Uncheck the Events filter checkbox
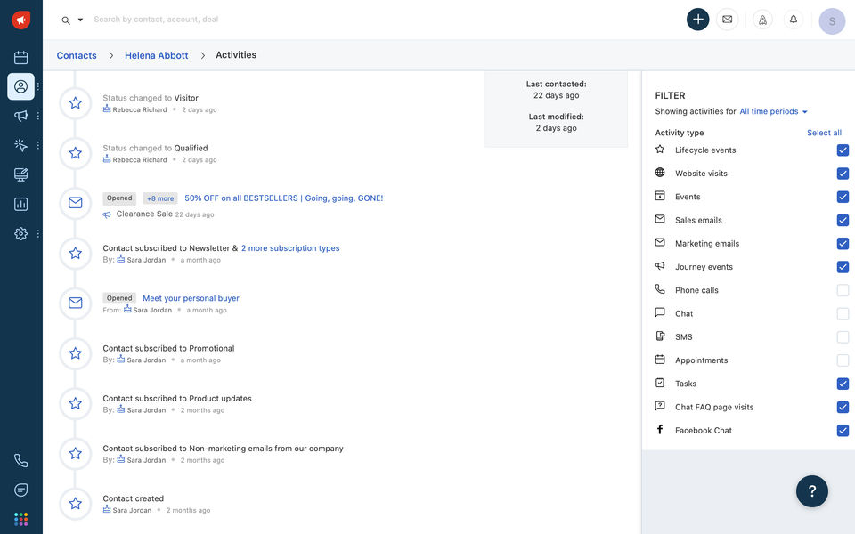Screen dimensions: 855x534 tap(843, 197)
